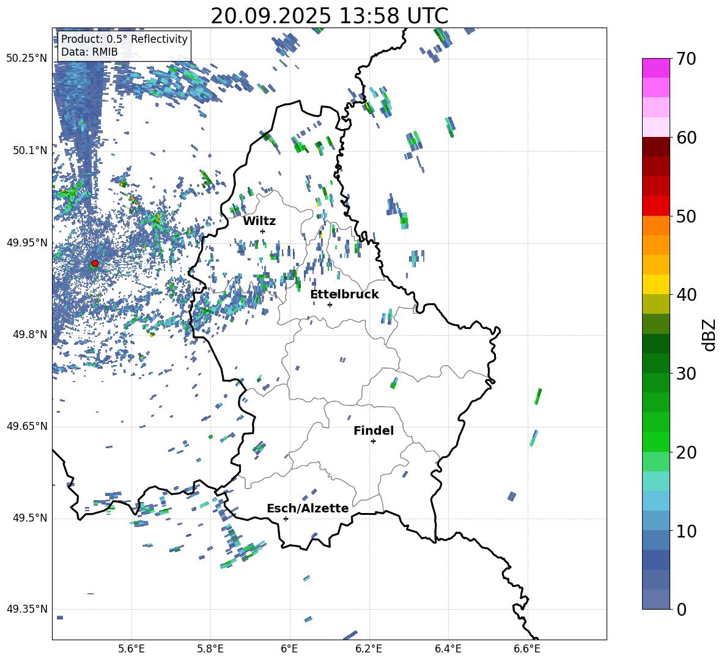
Task: Select the Ettelbruck city label
Action: pyautogui.click(x=344, y=295)
